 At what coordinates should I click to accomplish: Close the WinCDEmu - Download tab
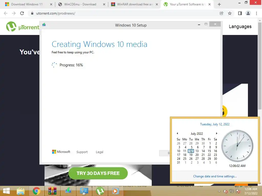click(104, 4)
